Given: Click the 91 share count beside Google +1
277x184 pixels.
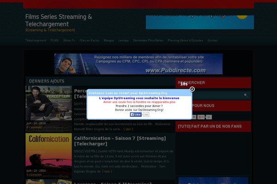Looking at the screenshot, I should [x=209, y=117].
